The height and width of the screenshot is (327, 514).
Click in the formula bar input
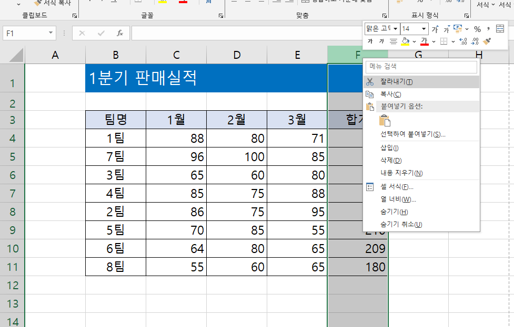point(247,33)
